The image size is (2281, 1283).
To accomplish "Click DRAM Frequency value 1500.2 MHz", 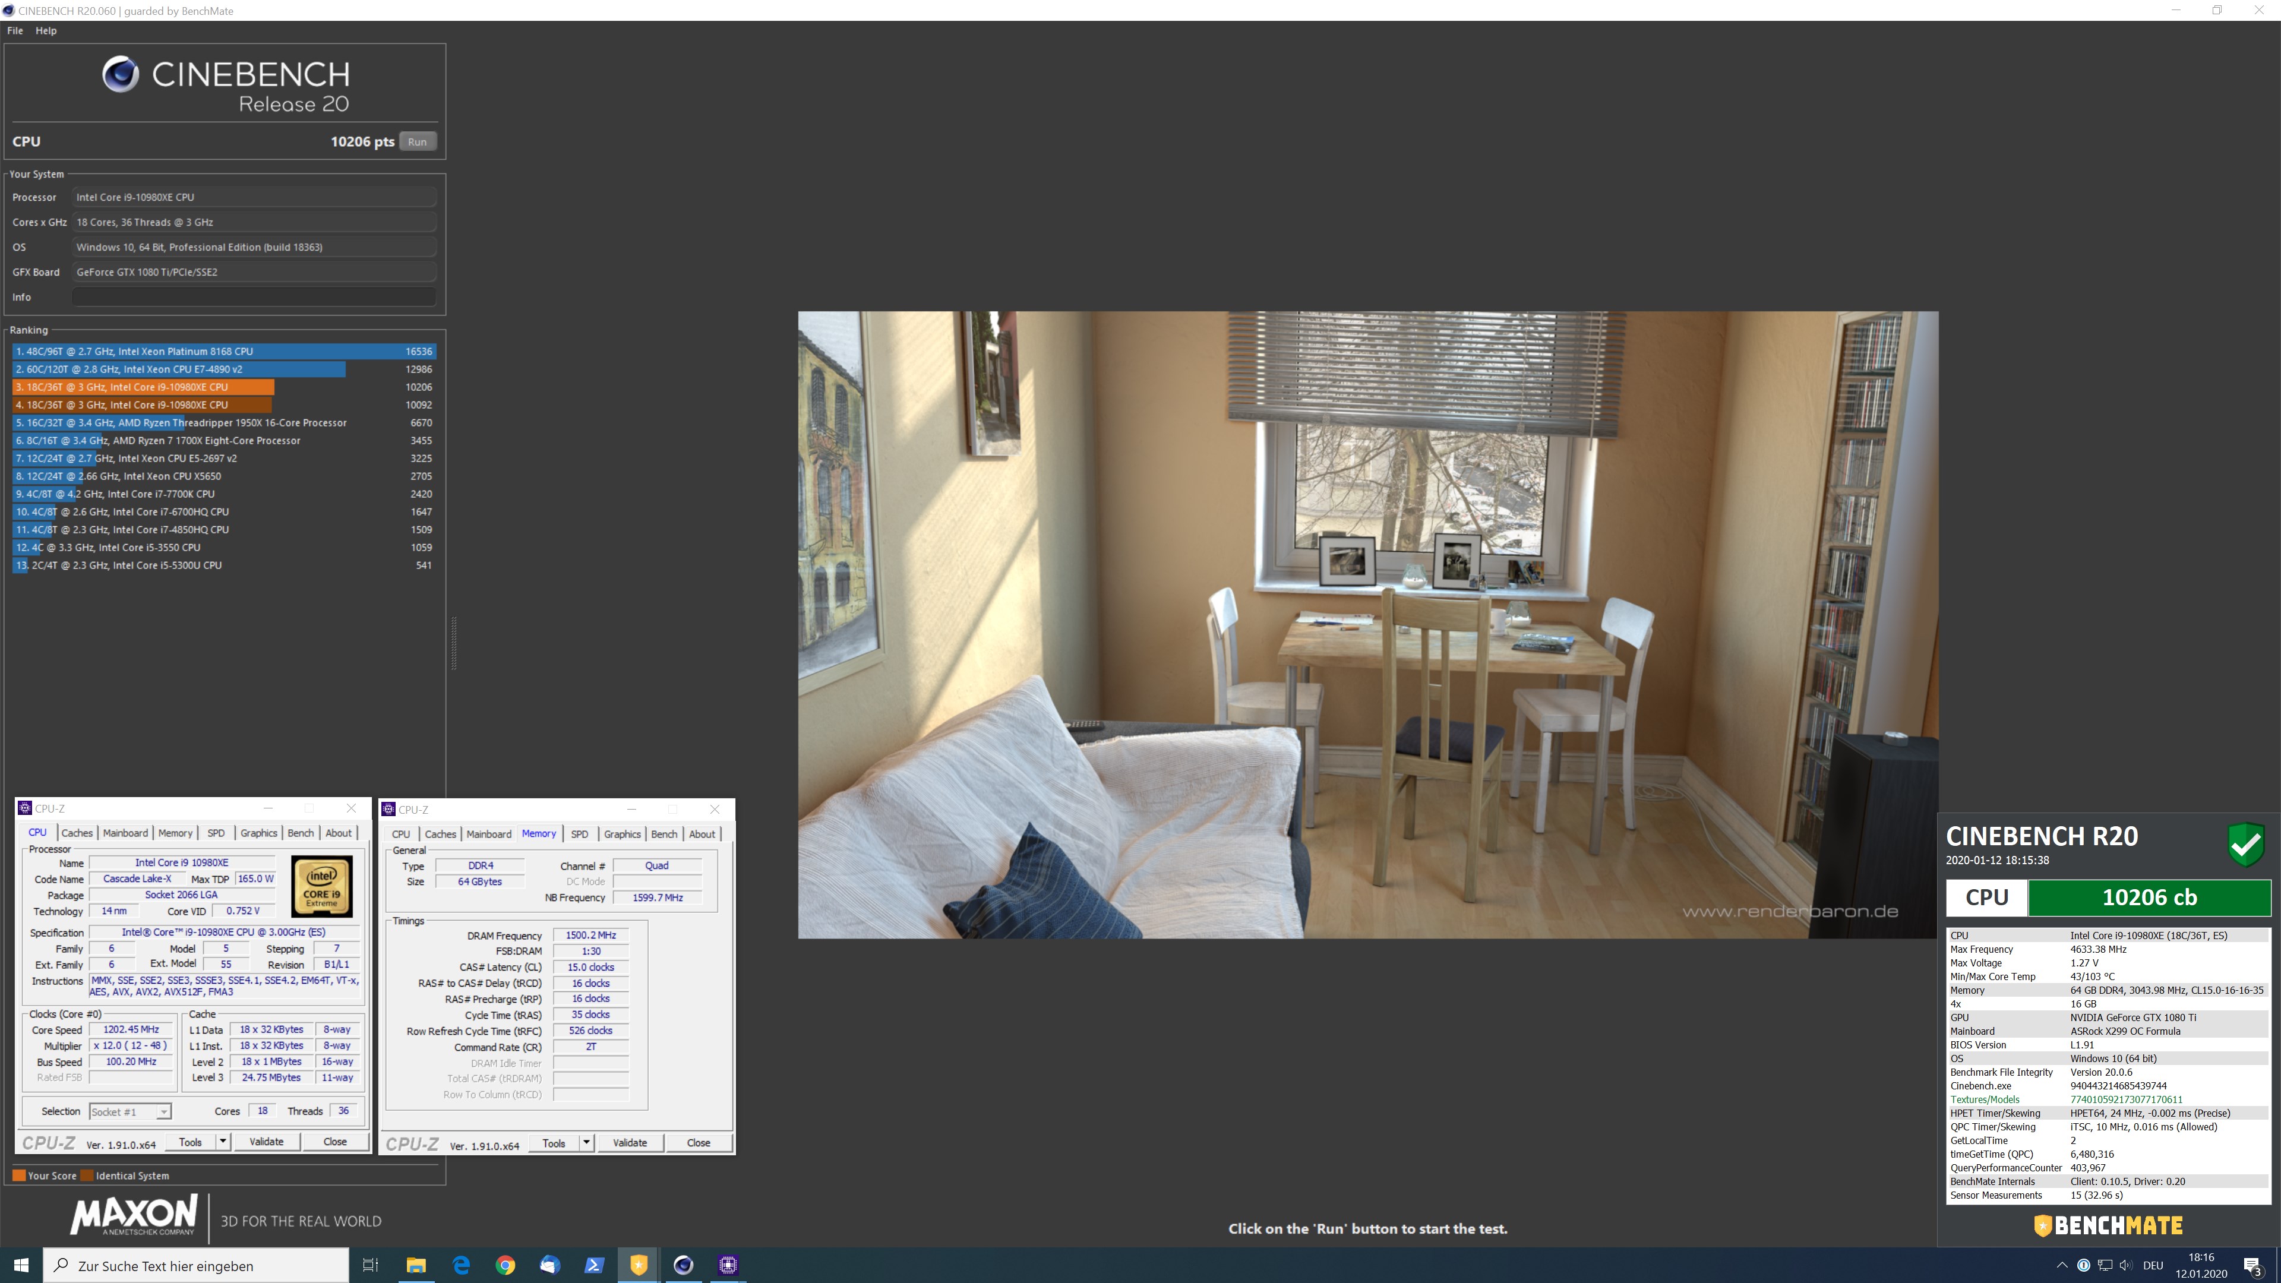I will (590, 935).
